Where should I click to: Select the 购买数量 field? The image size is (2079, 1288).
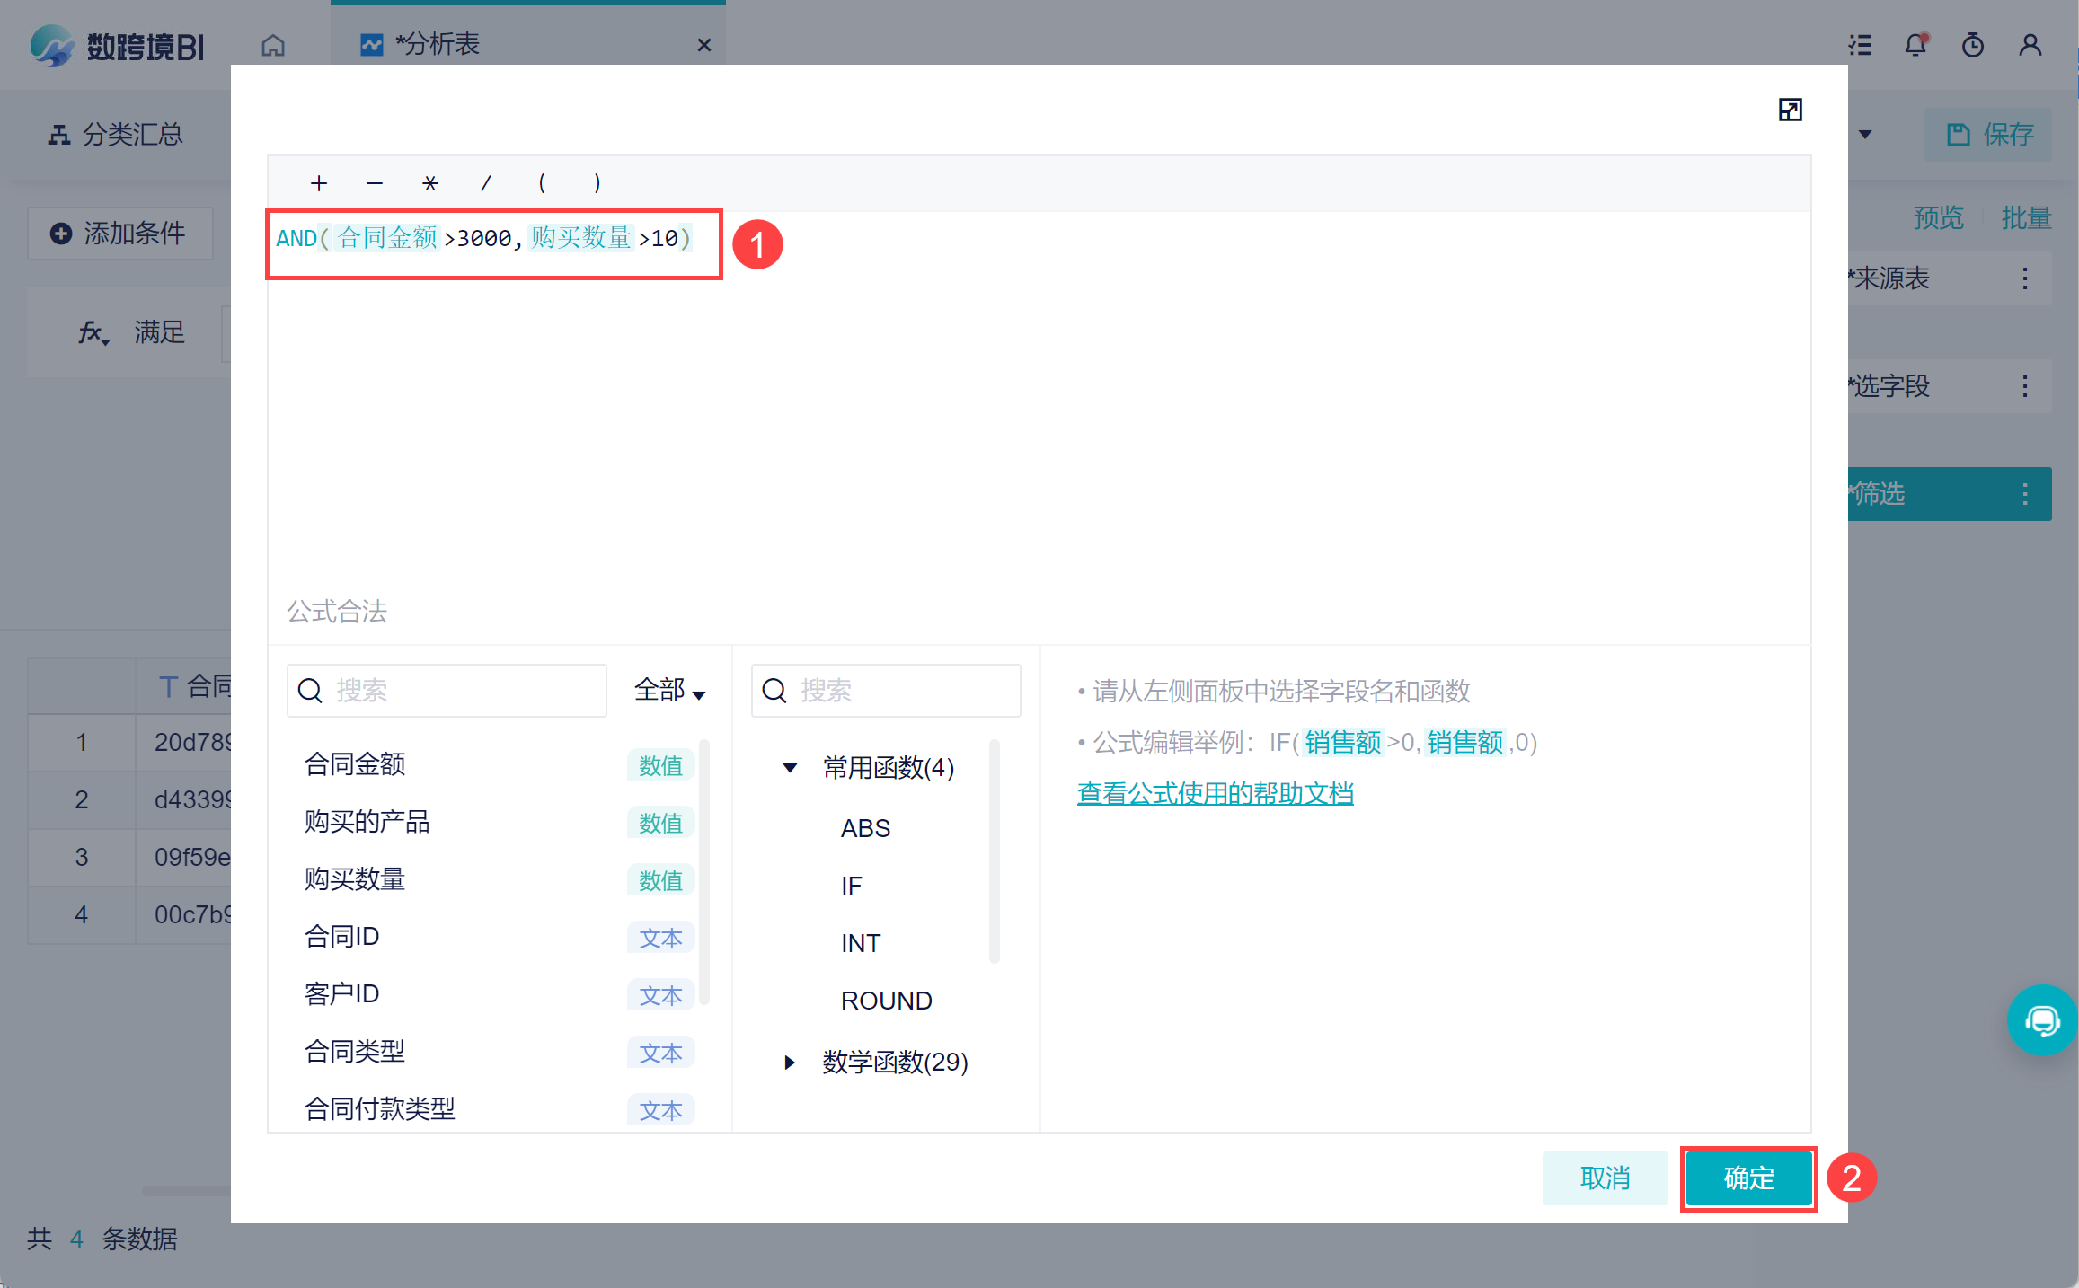click(x=355, y=878)
